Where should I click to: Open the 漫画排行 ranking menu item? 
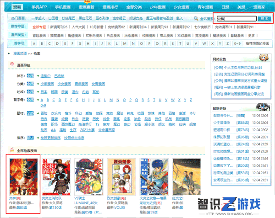[110, 7]
